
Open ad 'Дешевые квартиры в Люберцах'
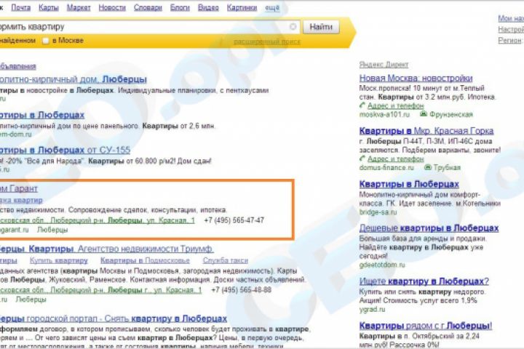(x=429, y=228)
